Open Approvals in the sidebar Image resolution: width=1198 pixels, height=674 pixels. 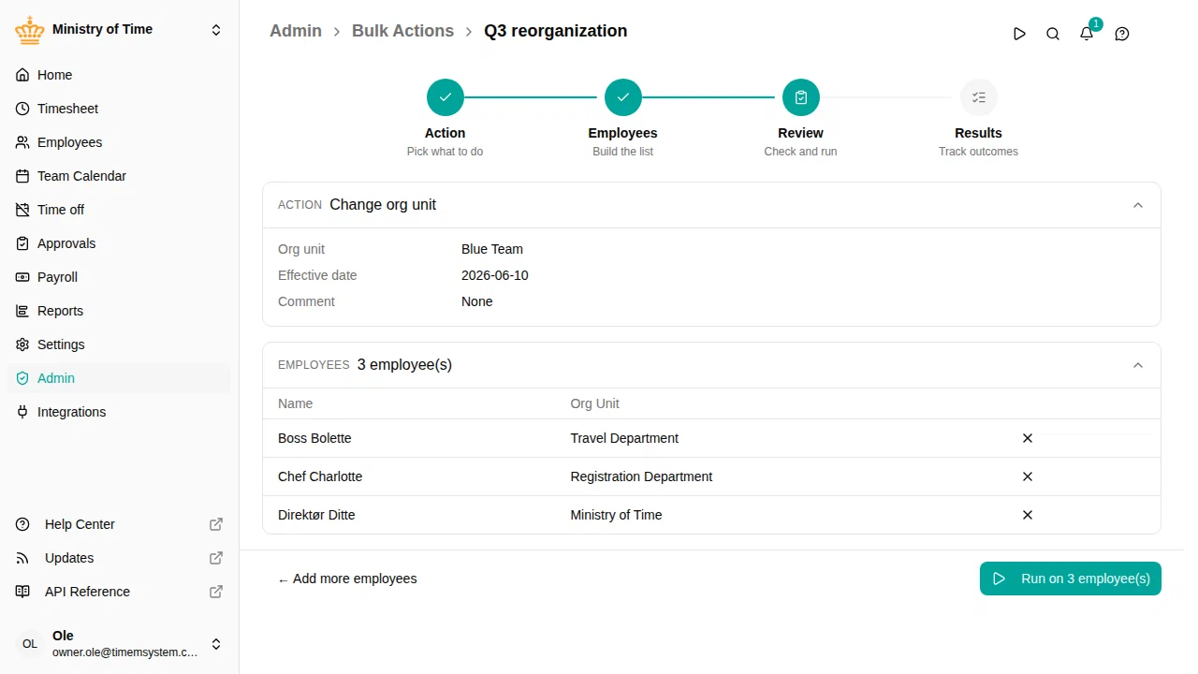click(119, 243)
